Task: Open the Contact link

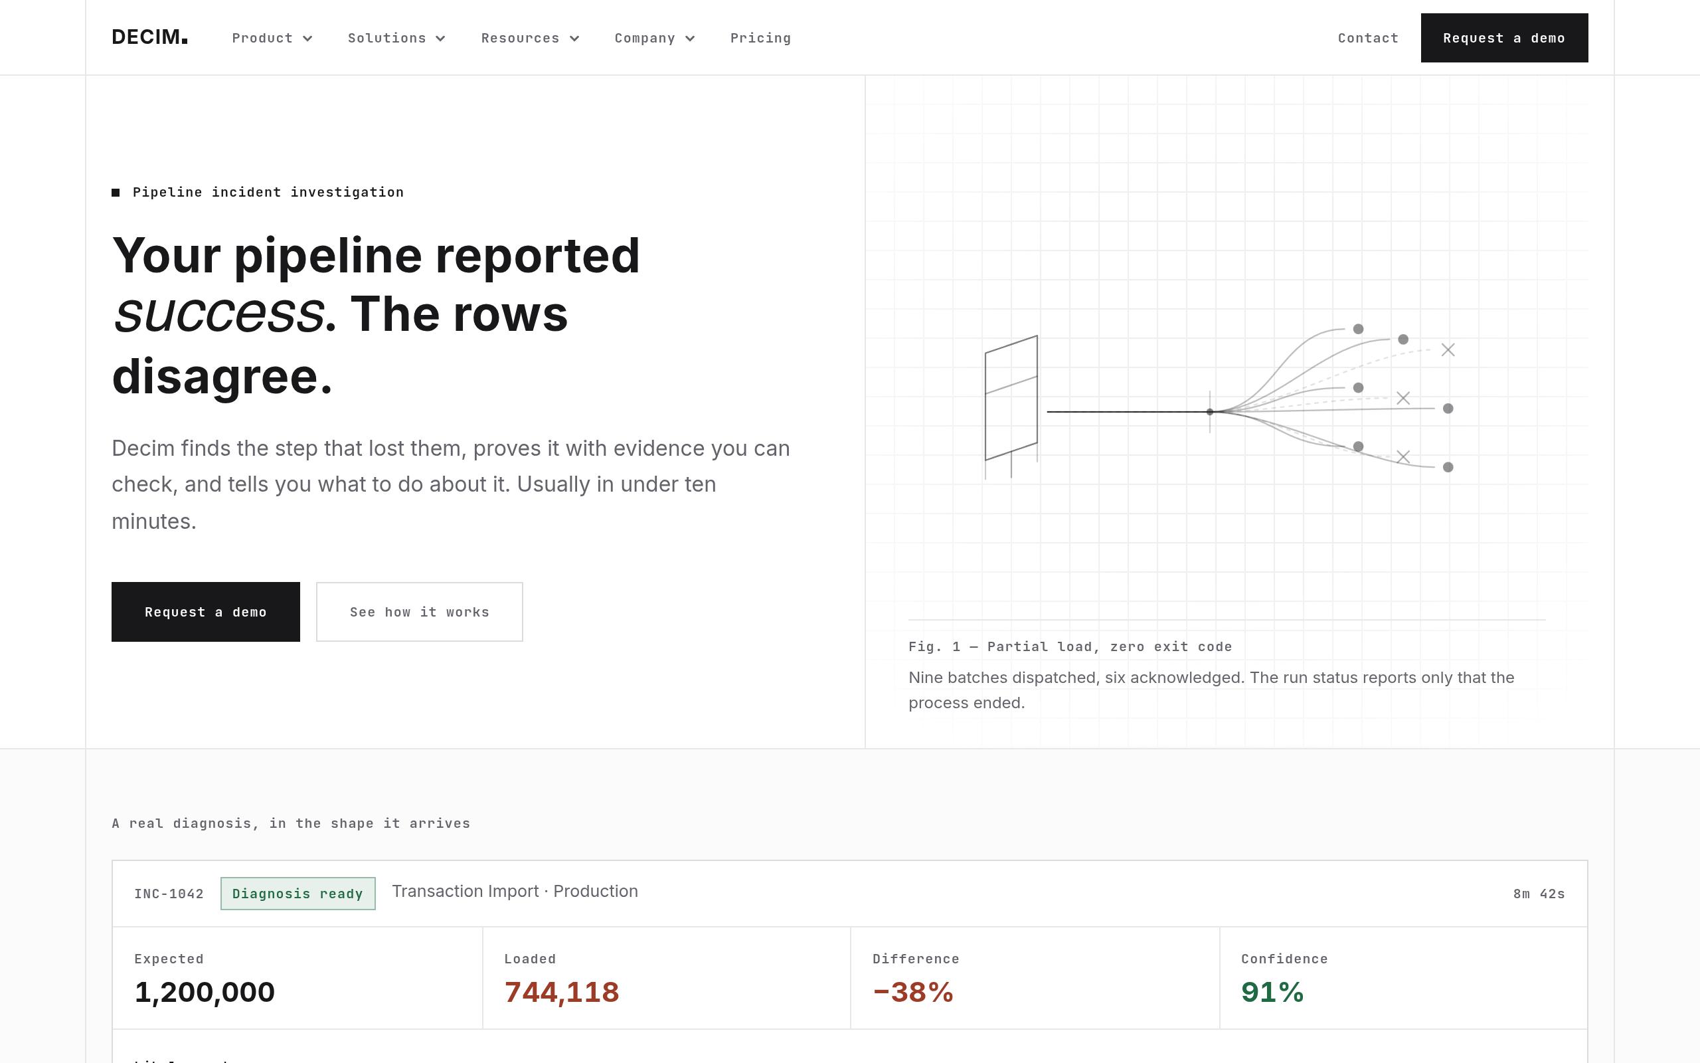Action: pos(1368,38)
